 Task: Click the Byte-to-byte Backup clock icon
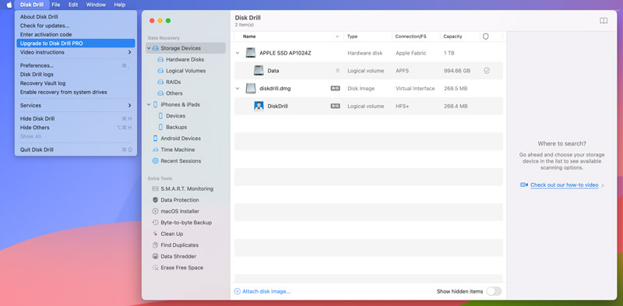tap(155, 223)
